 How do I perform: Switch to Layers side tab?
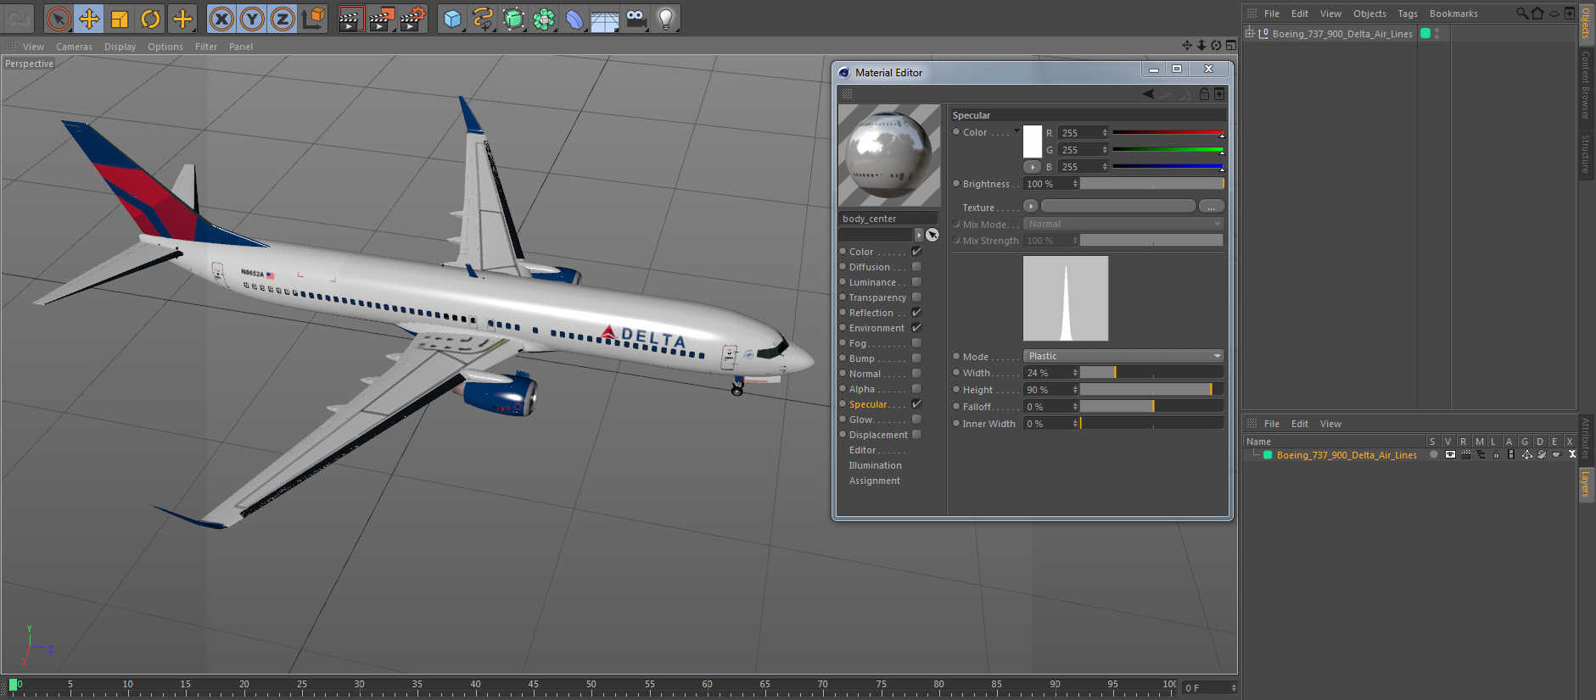tap(1586, 485)
